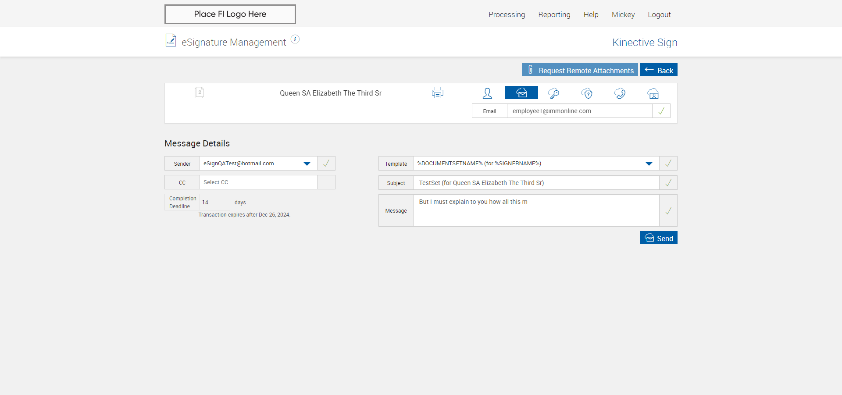Click the eSignature document pen icon
842x395 pixels.
[171, 40]
